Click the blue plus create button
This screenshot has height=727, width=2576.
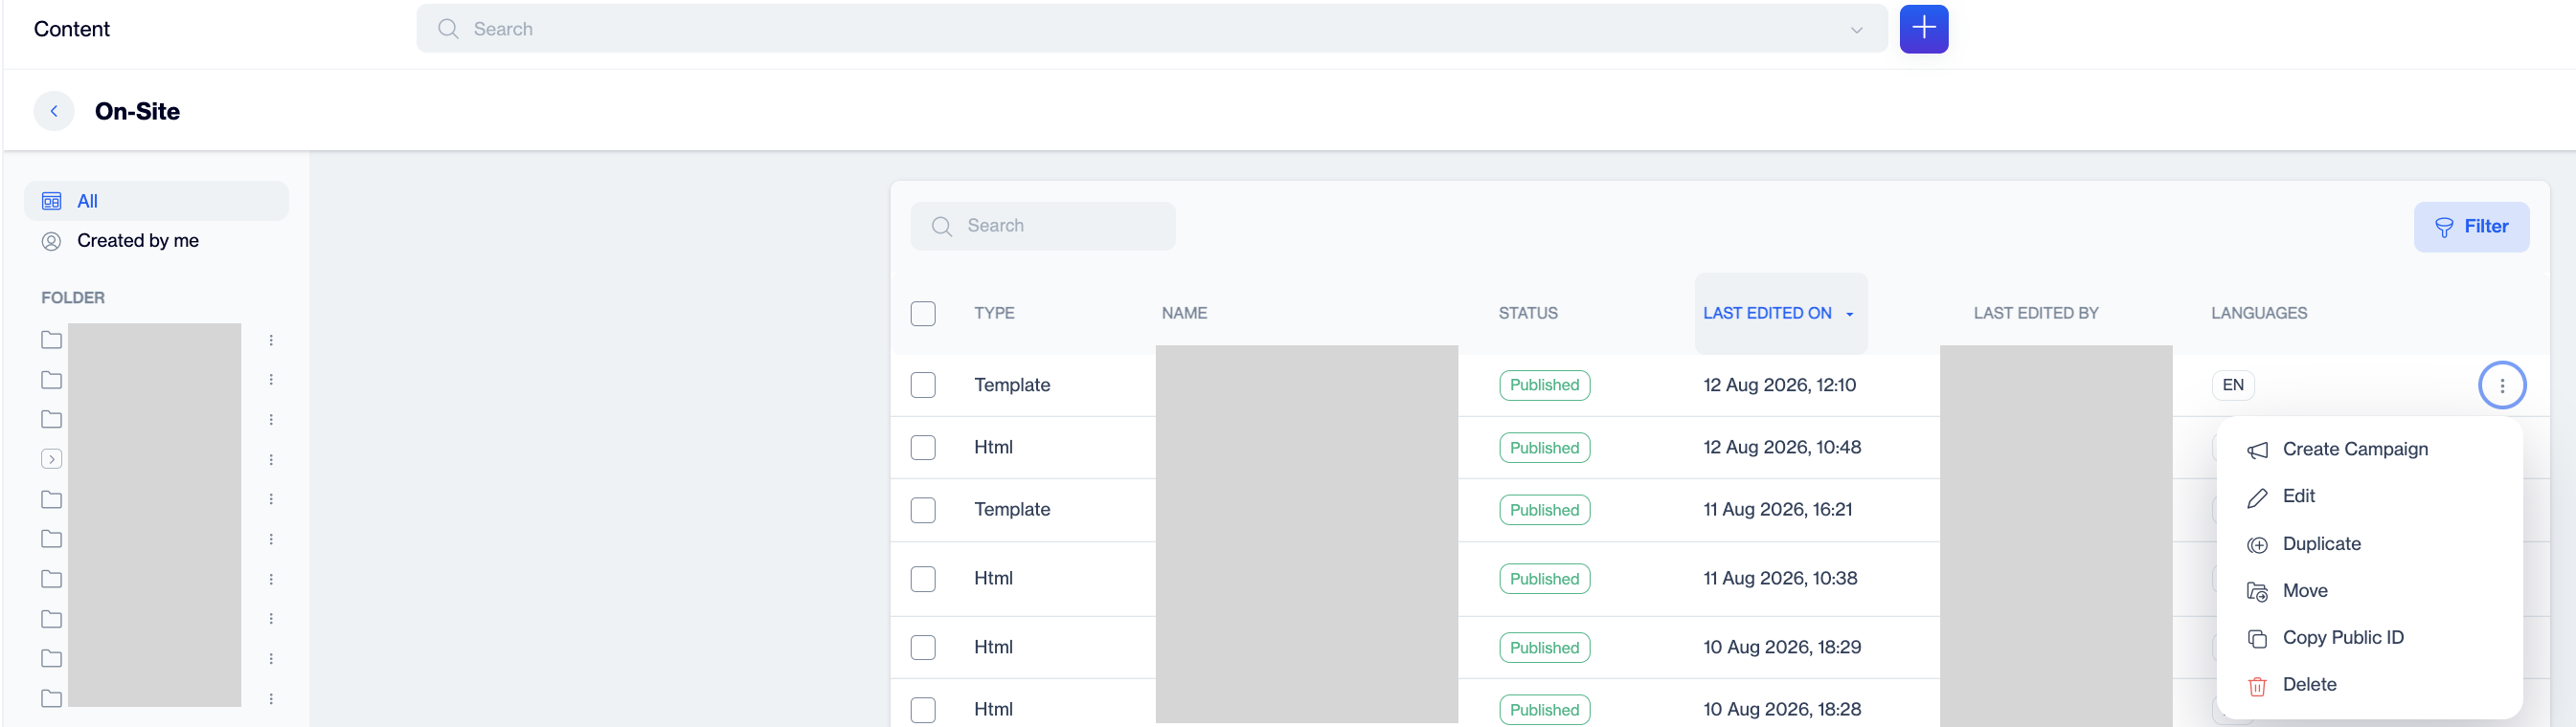(x=1923, y=29)
